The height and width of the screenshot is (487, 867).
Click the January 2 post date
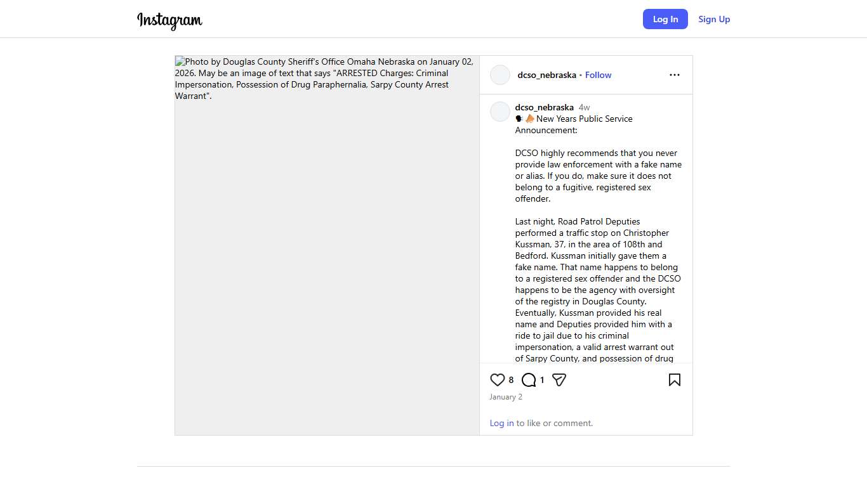505,397
